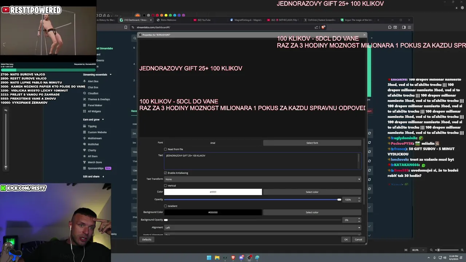The height and width of the screenshot is (262, 466).
Task: Check the Vertical checkbox
Action: pos(166,186)
